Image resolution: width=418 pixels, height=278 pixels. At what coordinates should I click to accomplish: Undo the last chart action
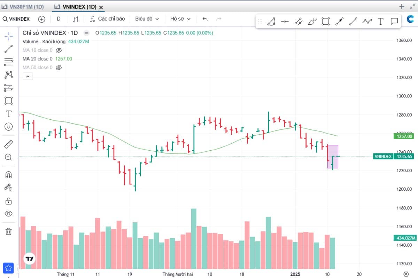(205, 19)
